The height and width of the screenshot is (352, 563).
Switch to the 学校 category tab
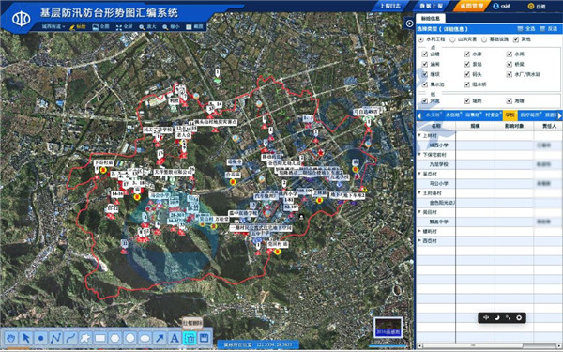click(x=510, y=115)
